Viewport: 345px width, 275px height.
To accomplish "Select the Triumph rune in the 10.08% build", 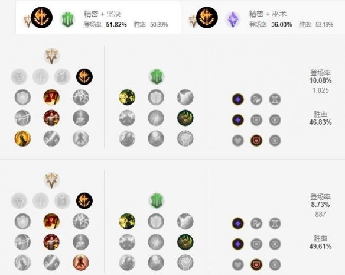I will (x=51, y=97).
